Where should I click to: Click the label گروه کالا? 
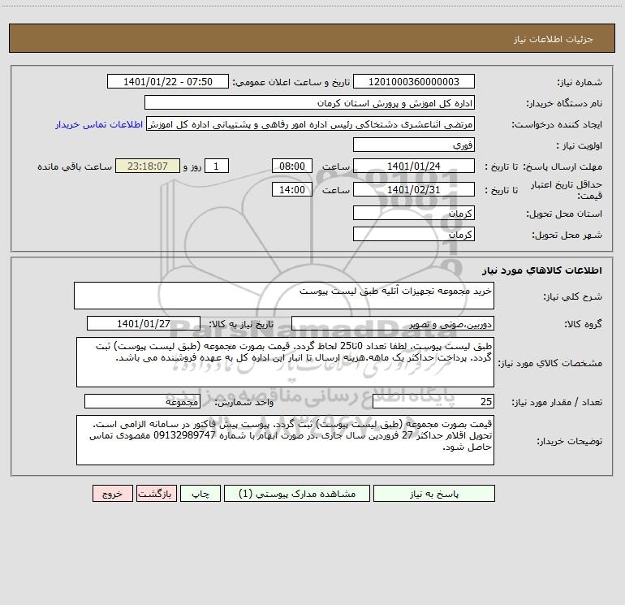pyautogui.click(x=583, y=324)
